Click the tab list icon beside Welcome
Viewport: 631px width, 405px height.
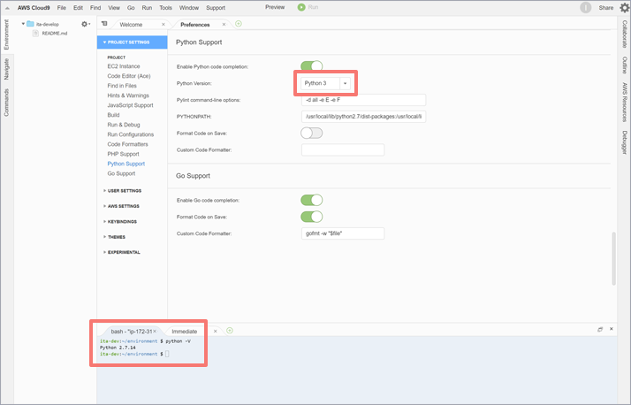pyautogui.click(x=104, y=24)
